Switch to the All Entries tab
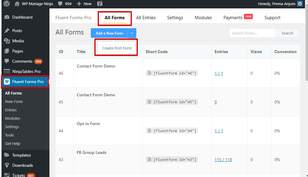308x177 pixels. 146,18
